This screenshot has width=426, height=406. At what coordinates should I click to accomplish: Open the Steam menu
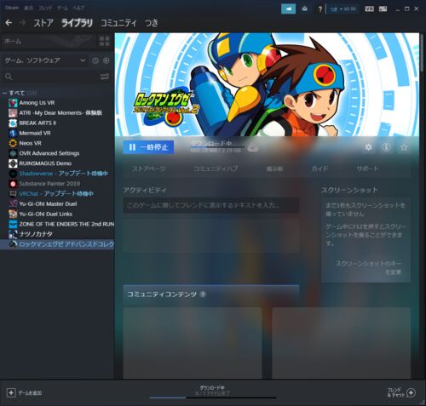[x=12, y=8]
